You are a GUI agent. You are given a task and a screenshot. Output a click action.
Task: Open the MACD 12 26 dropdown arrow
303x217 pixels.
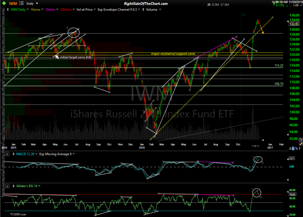tap(36, 154)
